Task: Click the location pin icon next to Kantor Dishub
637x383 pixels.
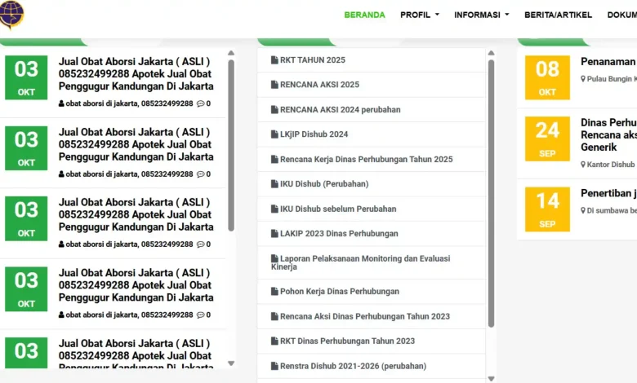Action: (x=583, y=165)
